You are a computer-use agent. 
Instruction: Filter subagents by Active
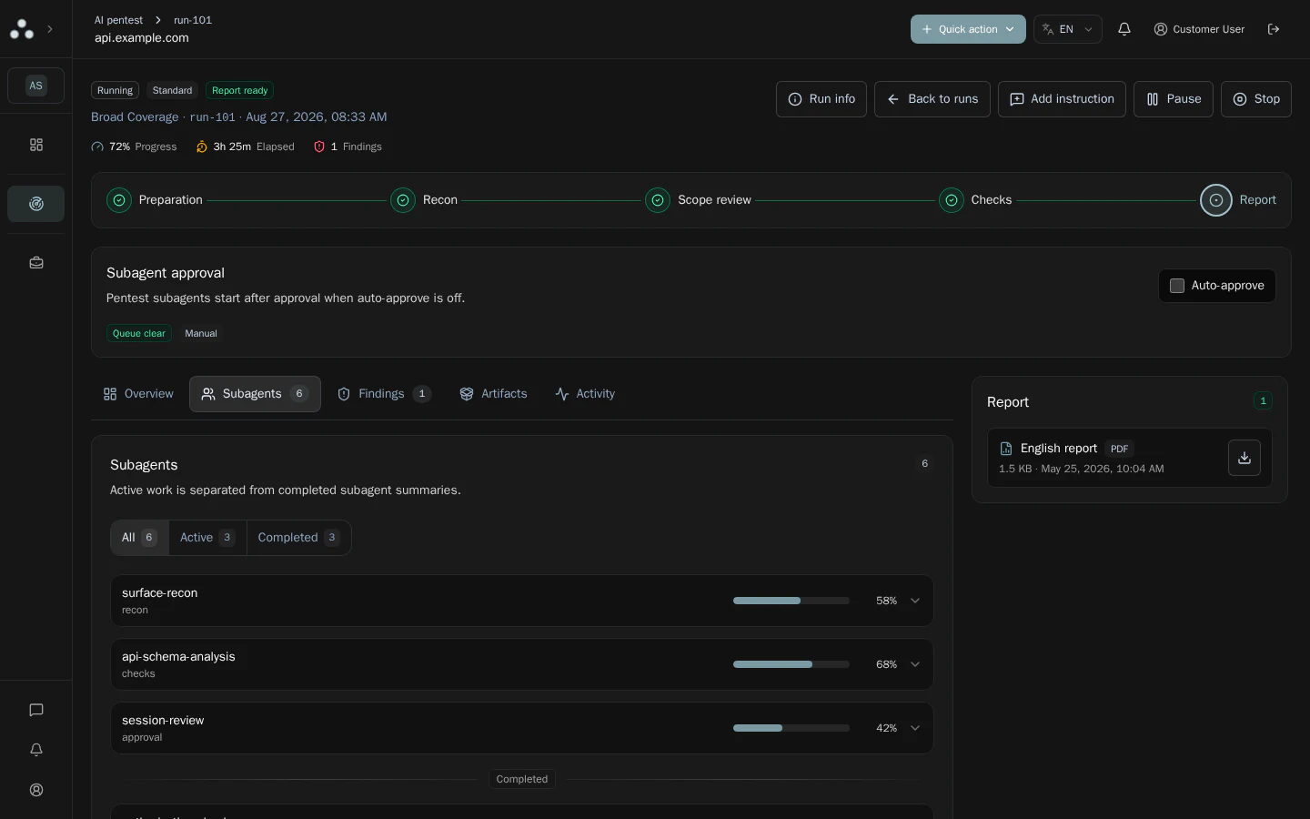[x=207, y=538]
